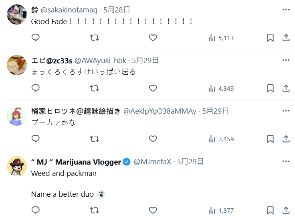
Task: Open the @MJmetaX profile handle link
Action: (152, 162)
